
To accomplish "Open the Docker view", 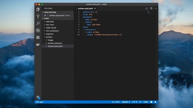I will pyautogui.click(x=38, y=44).
